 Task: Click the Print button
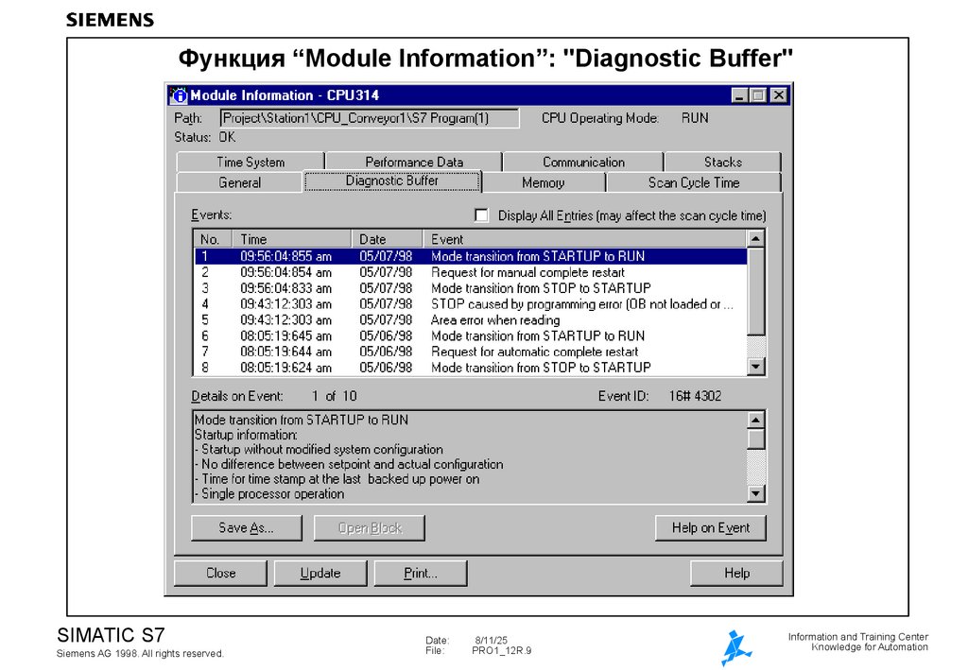point(420,573)
